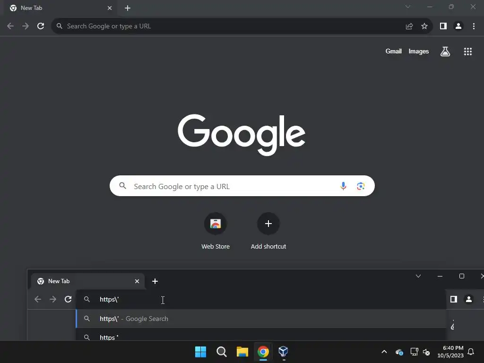Minimize the lower Chrome window
Image resolution: width=484 pixels, height=363 pixels.
tap(440, 276)
